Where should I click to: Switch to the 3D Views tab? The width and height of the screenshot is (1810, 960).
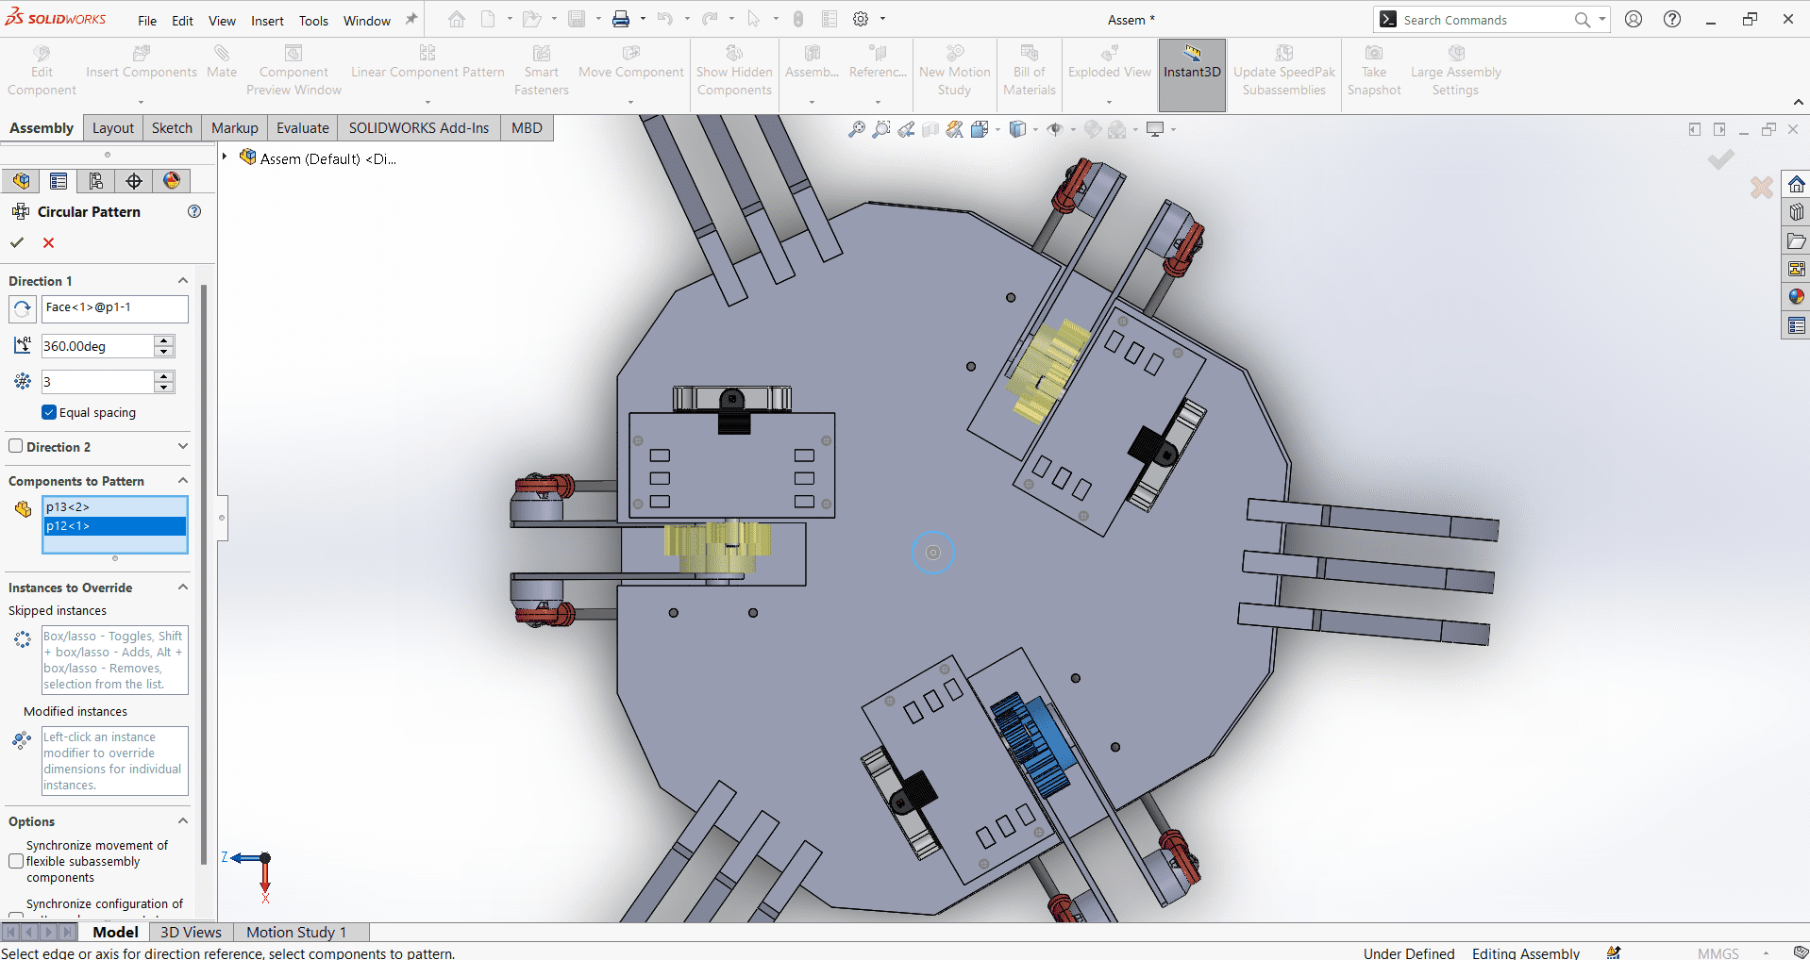(191, 932)
